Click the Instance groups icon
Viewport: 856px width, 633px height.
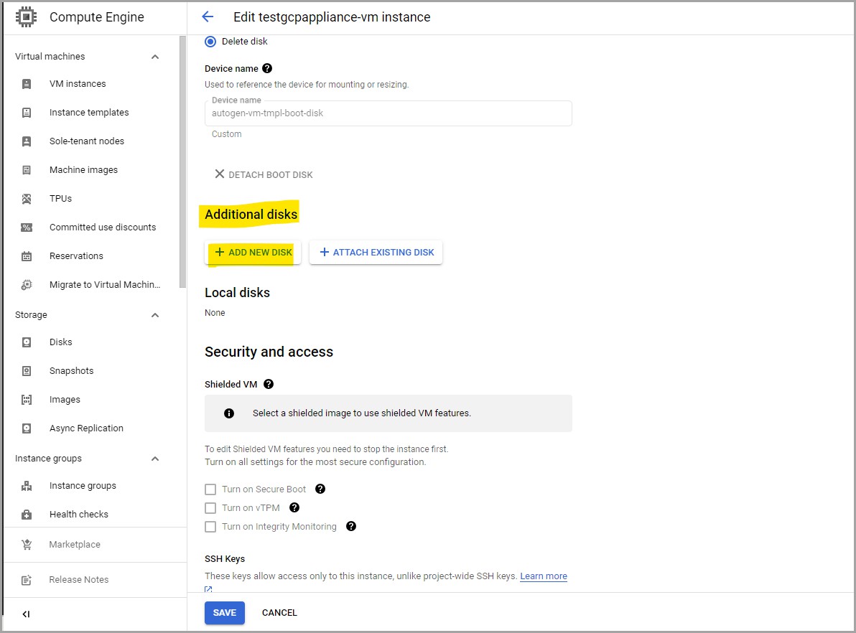(x=26, y=486)
